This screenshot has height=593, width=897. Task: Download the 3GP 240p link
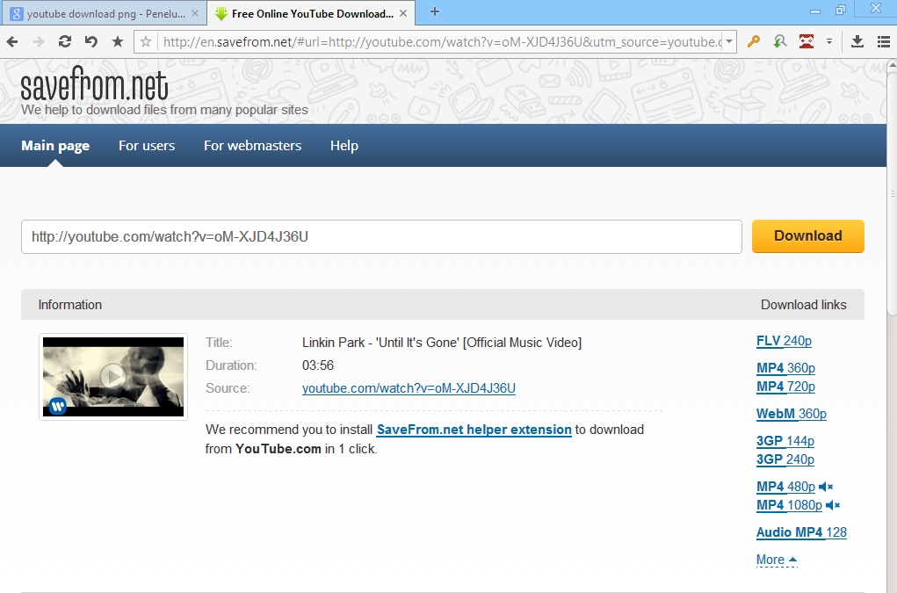coord(785,459)
